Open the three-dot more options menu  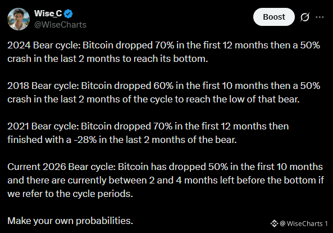320,17
